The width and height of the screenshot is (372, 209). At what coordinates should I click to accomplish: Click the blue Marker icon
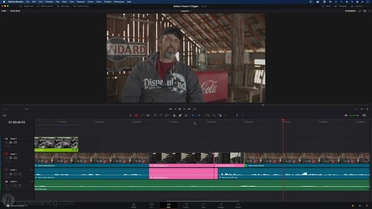pos(199,116)
